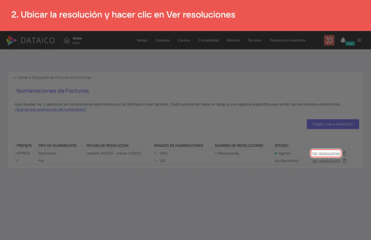Click the Numeraciones de Facturas heading

53,91
